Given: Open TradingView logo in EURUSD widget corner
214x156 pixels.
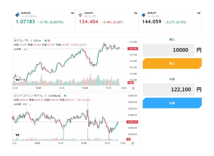Looking at the screenshot, I should pyautogui.click(x=72, y=13).
